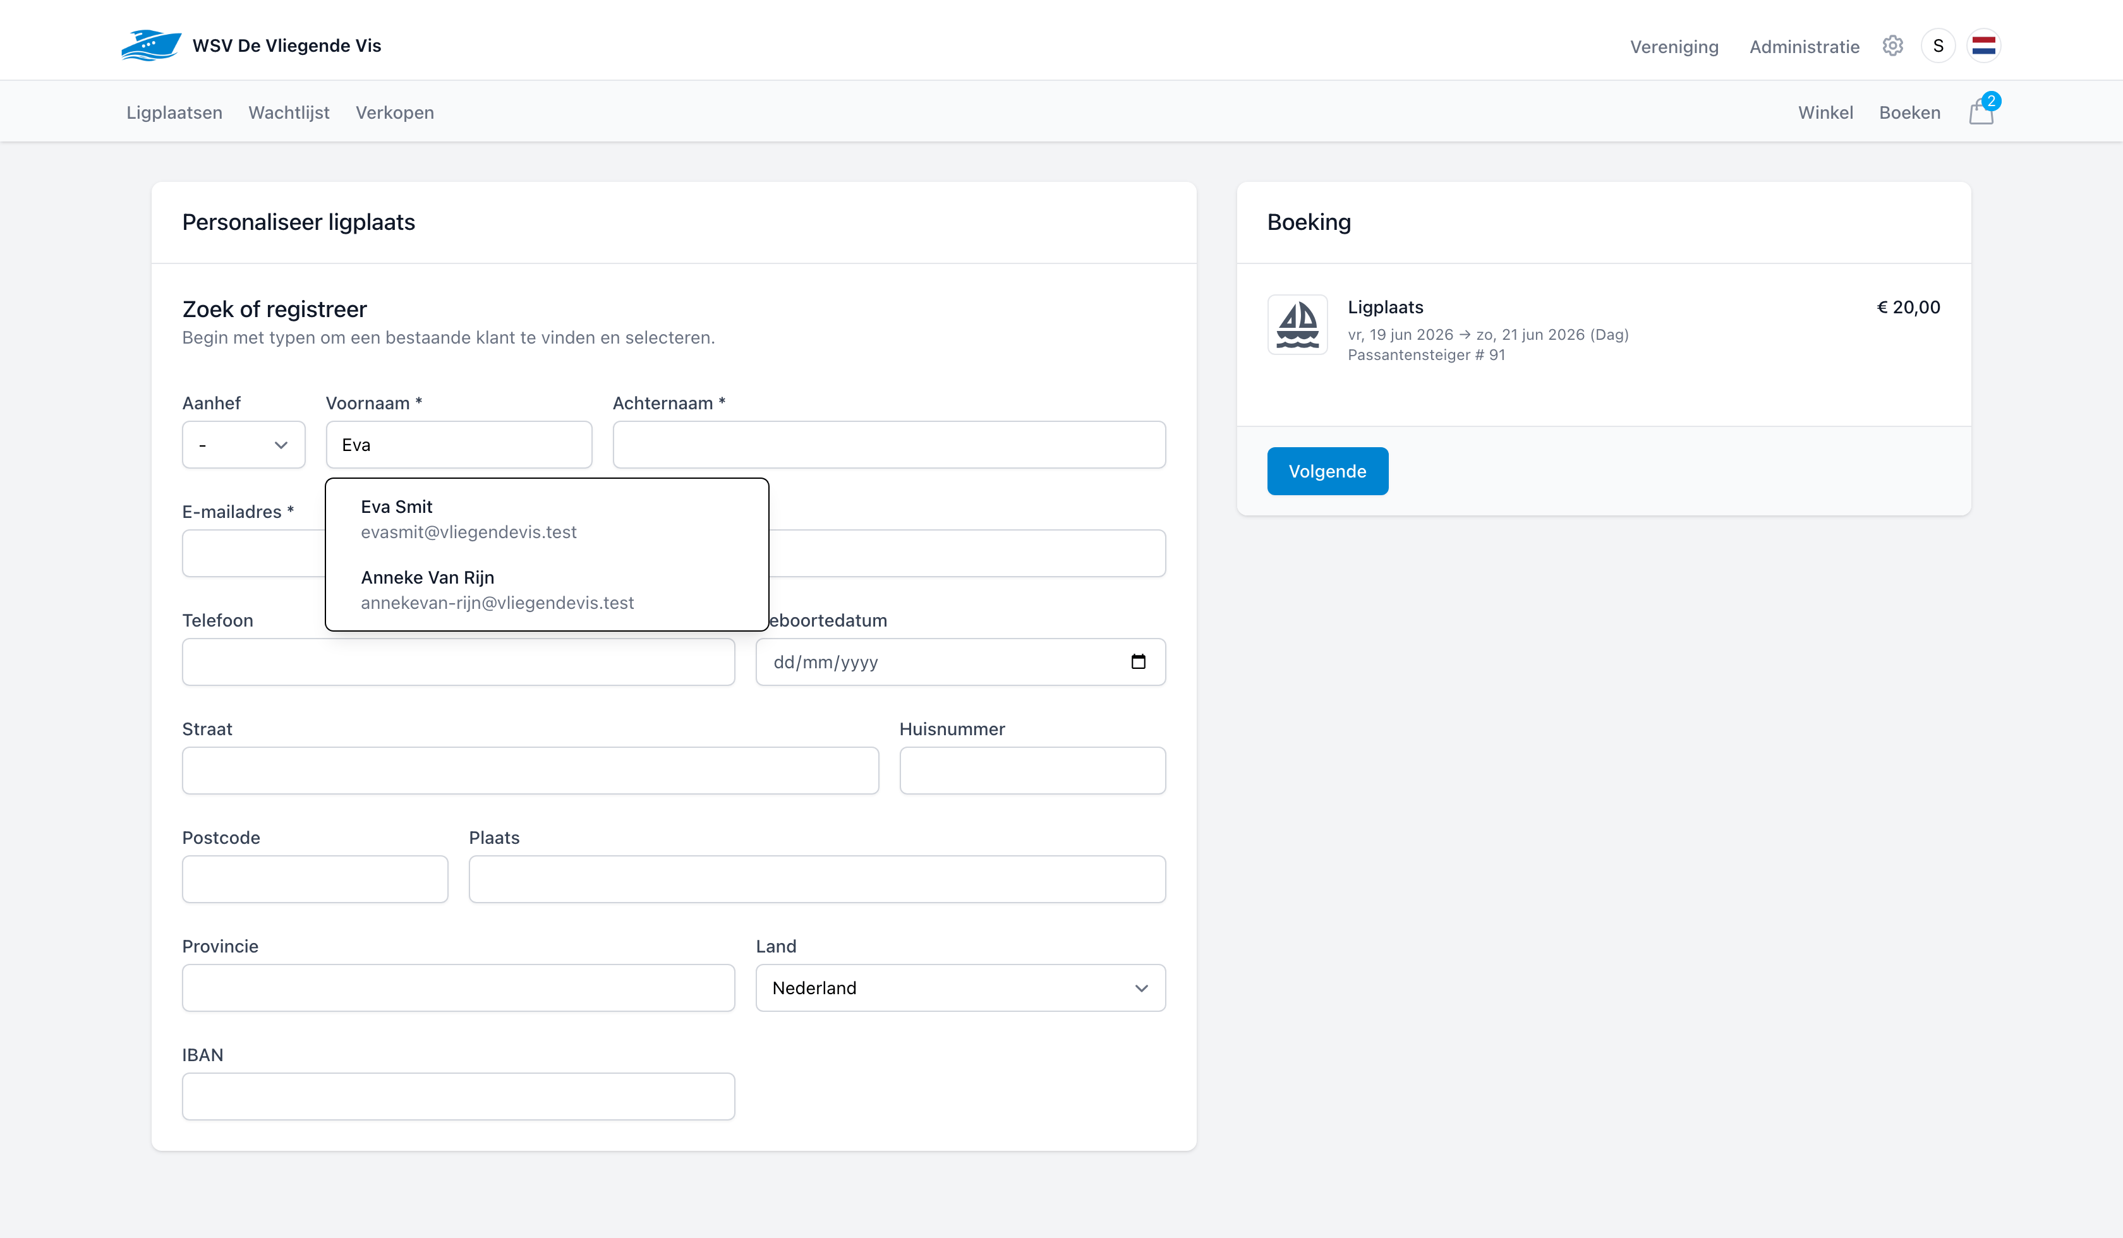Click the Passantensteiger # 91 text
2123x1238 pixels.
(1426, 354)
